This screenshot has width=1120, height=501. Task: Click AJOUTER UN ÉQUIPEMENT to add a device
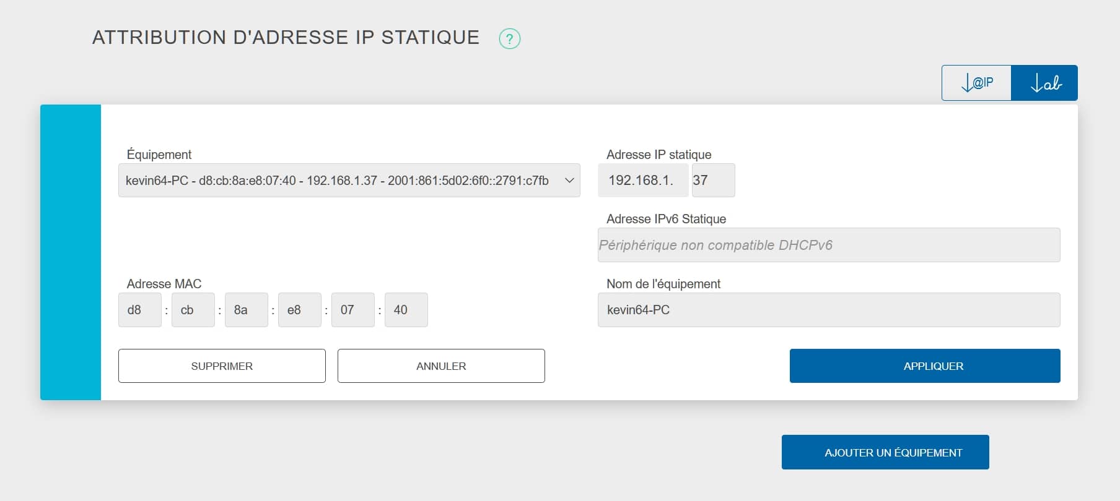885,452
